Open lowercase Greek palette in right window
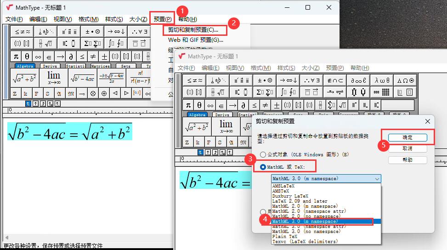Image resolution: width=447 pixels, height=250 pixels. [x=382, y=80]
